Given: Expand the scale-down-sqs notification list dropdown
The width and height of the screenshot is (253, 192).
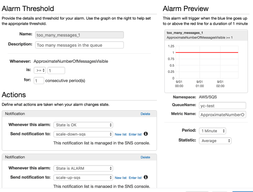Looking at the screenshot, I should pyautogui.click(x=83, y=134).
